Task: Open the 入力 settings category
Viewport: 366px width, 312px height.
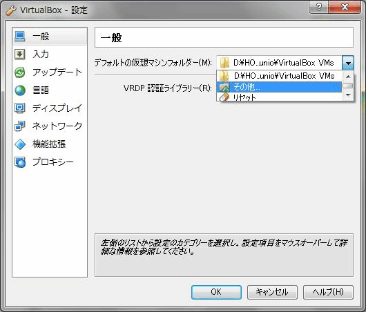Action: (50, 55)
